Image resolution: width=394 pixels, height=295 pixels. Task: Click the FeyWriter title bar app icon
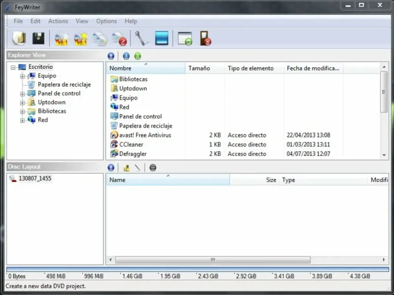click(8, 7)
